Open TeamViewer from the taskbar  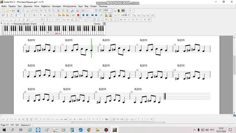pyautogui.click(x=38, y=130)
